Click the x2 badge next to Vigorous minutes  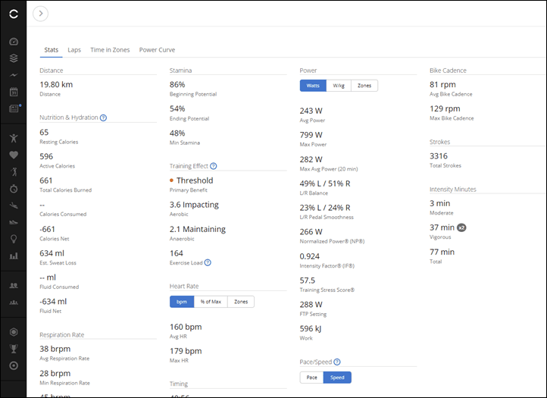pos(461,227)
